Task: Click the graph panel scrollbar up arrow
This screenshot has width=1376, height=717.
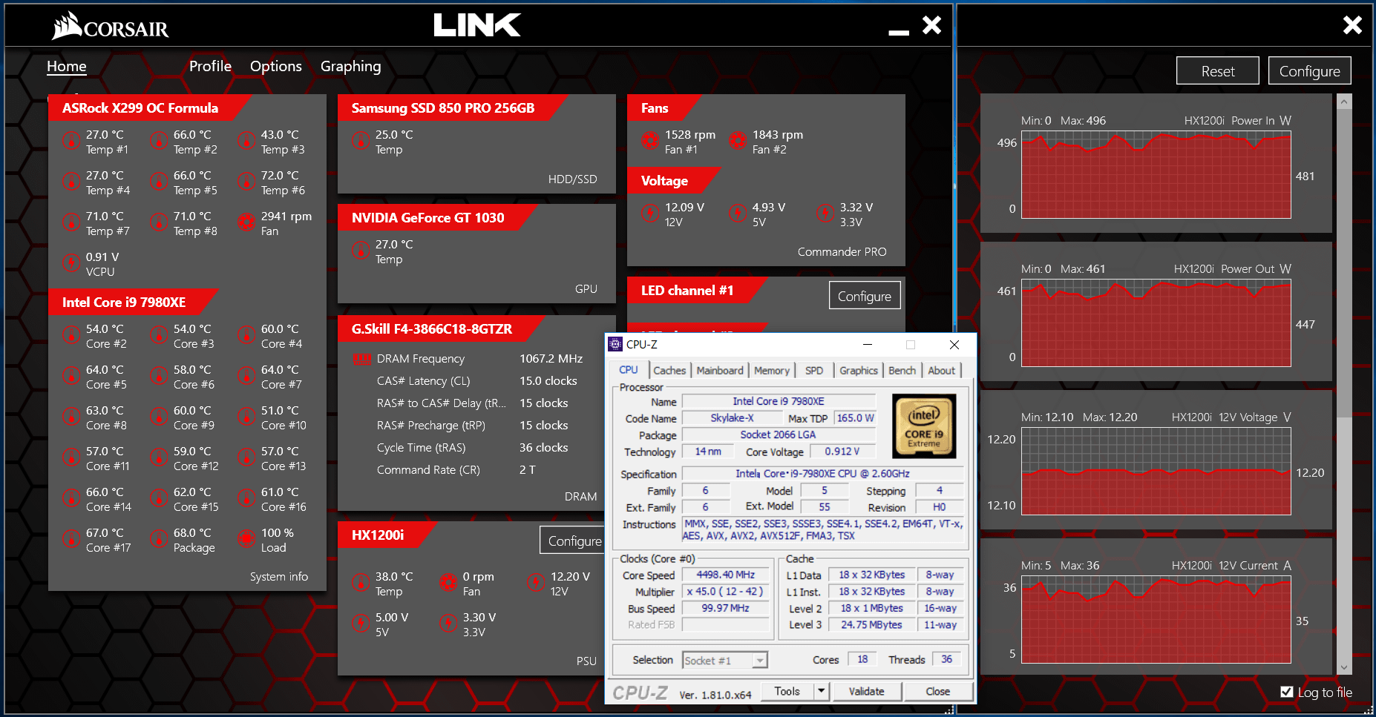Action: tap(1344, 101)
